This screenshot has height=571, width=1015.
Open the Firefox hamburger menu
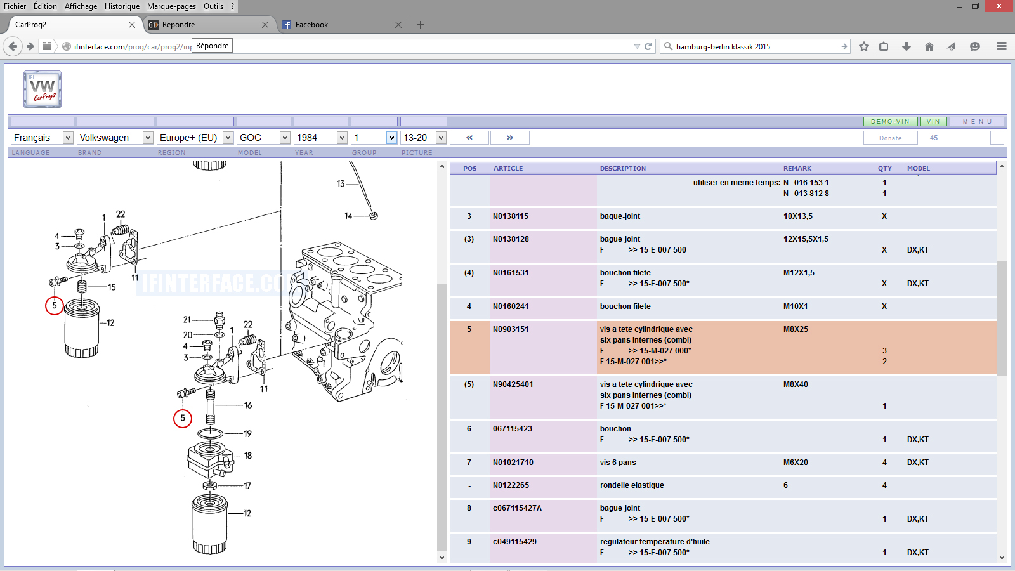[x=1002, y=46]
